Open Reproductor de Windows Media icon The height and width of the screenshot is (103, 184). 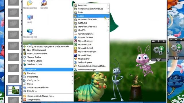[75, 66]
